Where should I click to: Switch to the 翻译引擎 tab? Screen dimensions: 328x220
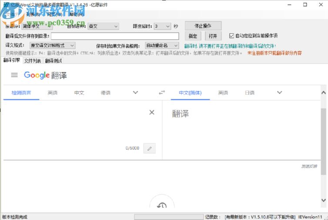[12, 61]
